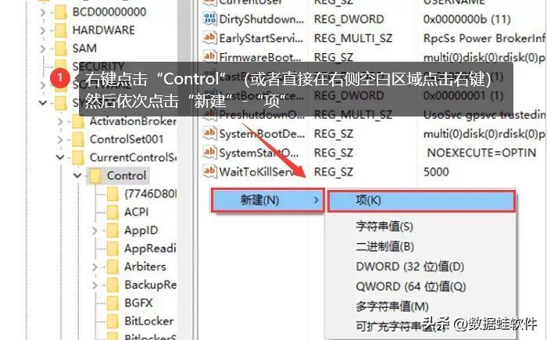
Task: Choose 字符串值(S) in the submenu
Action: [384, 227]
